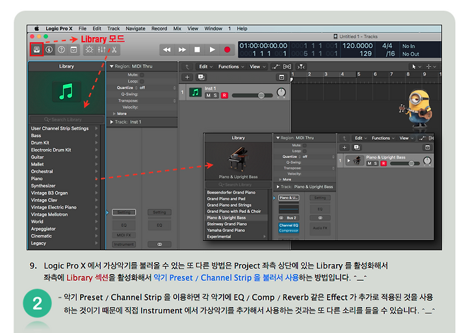Click the grand piano image in inset Library
468x333 pixels.
[x=238, y=159]
